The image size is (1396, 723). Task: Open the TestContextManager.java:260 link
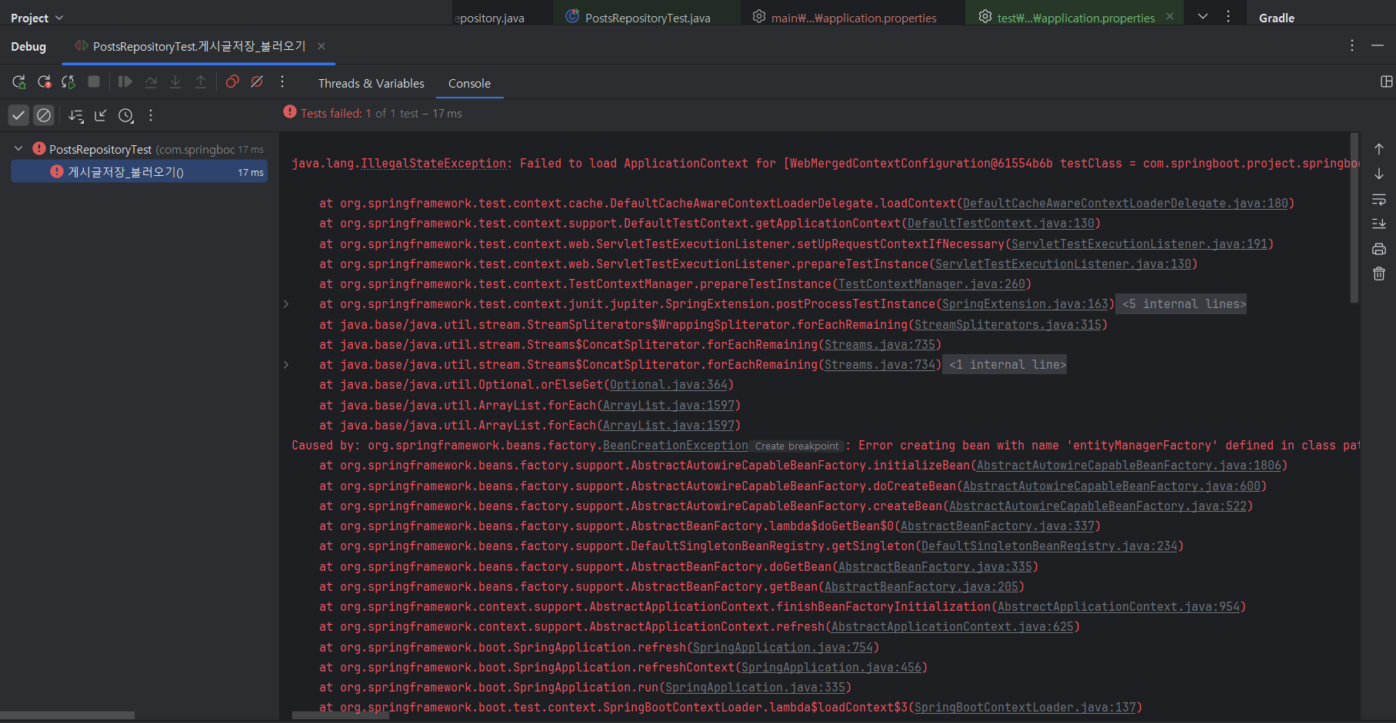pyautogui.click(x=931, y=284)
